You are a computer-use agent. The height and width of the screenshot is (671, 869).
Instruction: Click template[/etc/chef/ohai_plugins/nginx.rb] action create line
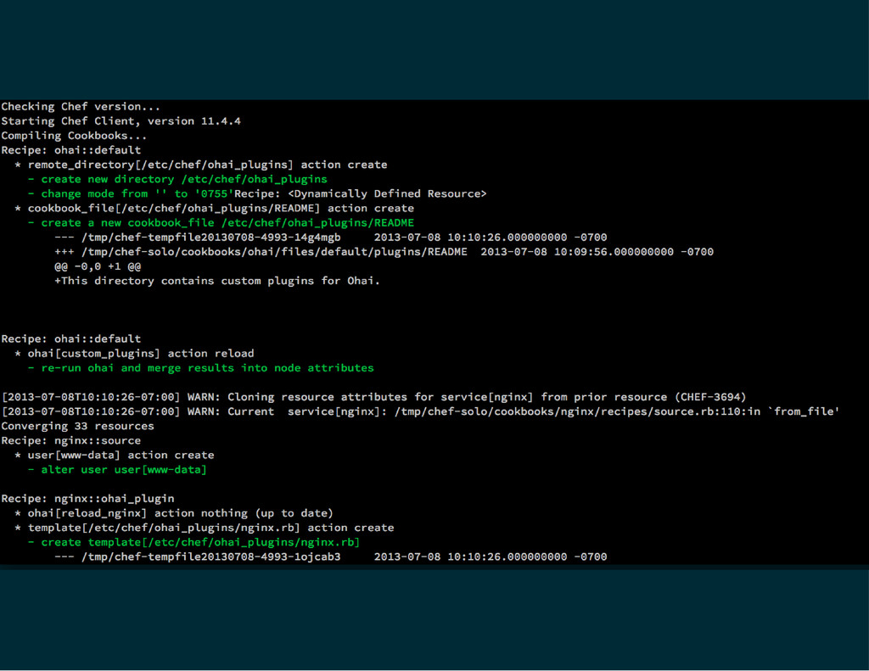[205, 528]
